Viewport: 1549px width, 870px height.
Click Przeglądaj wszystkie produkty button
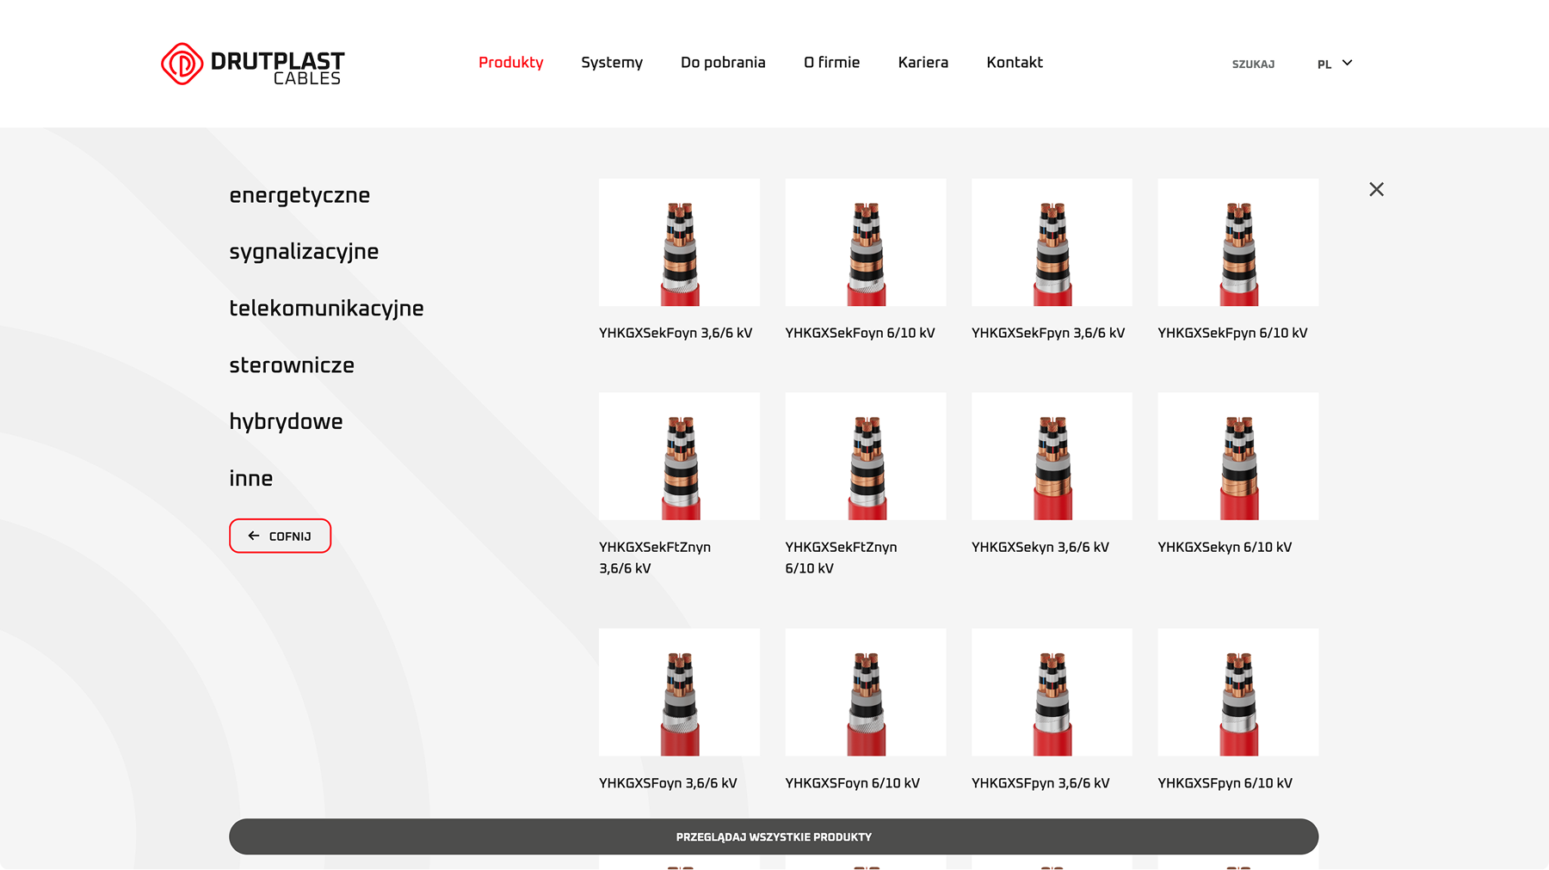tap(773, 836)
